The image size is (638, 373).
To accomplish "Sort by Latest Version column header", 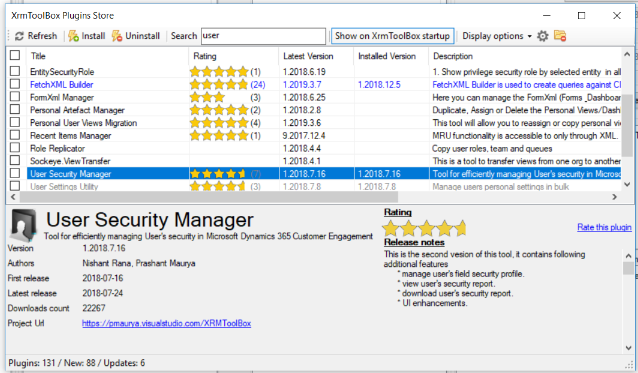I will (307, 56).
